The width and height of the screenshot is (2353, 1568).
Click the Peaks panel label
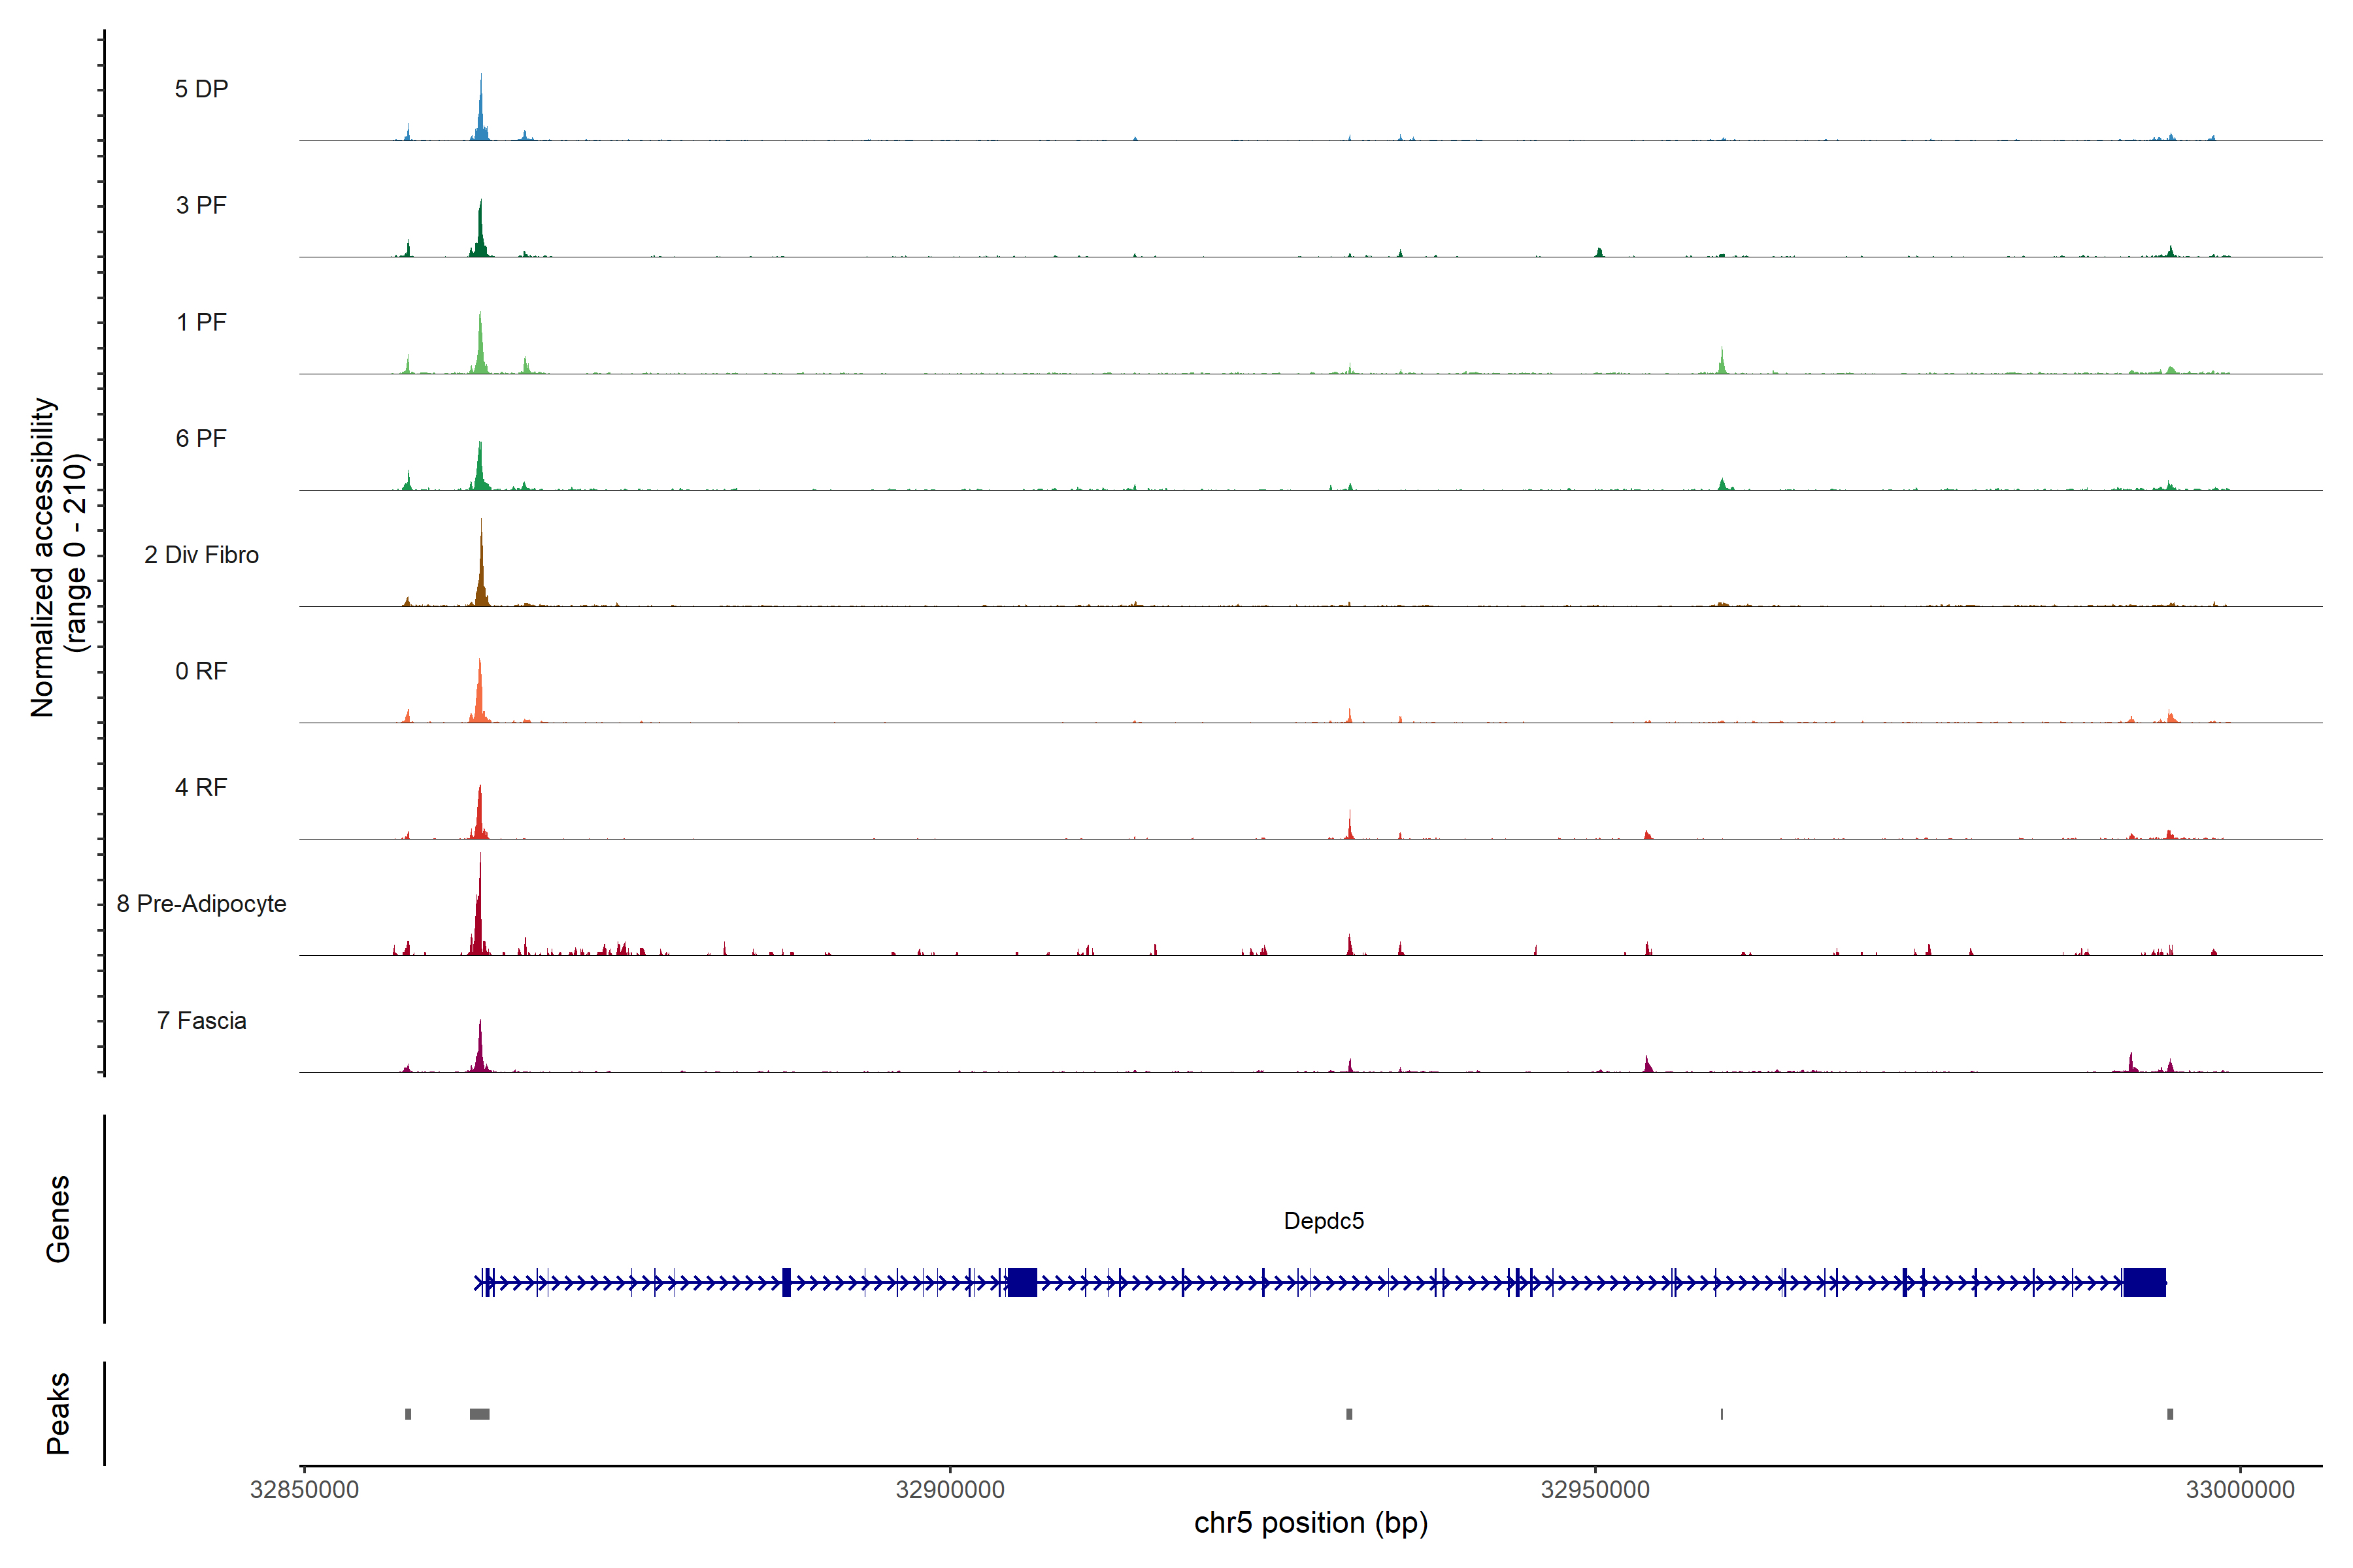(58, 1413)
